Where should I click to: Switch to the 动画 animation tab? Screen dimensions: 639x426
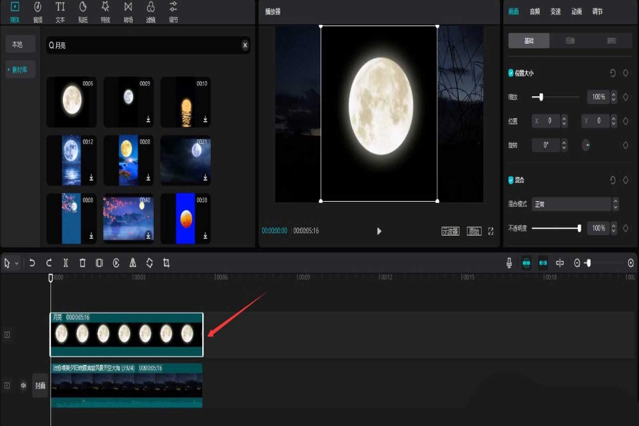[x=576, y=12]
